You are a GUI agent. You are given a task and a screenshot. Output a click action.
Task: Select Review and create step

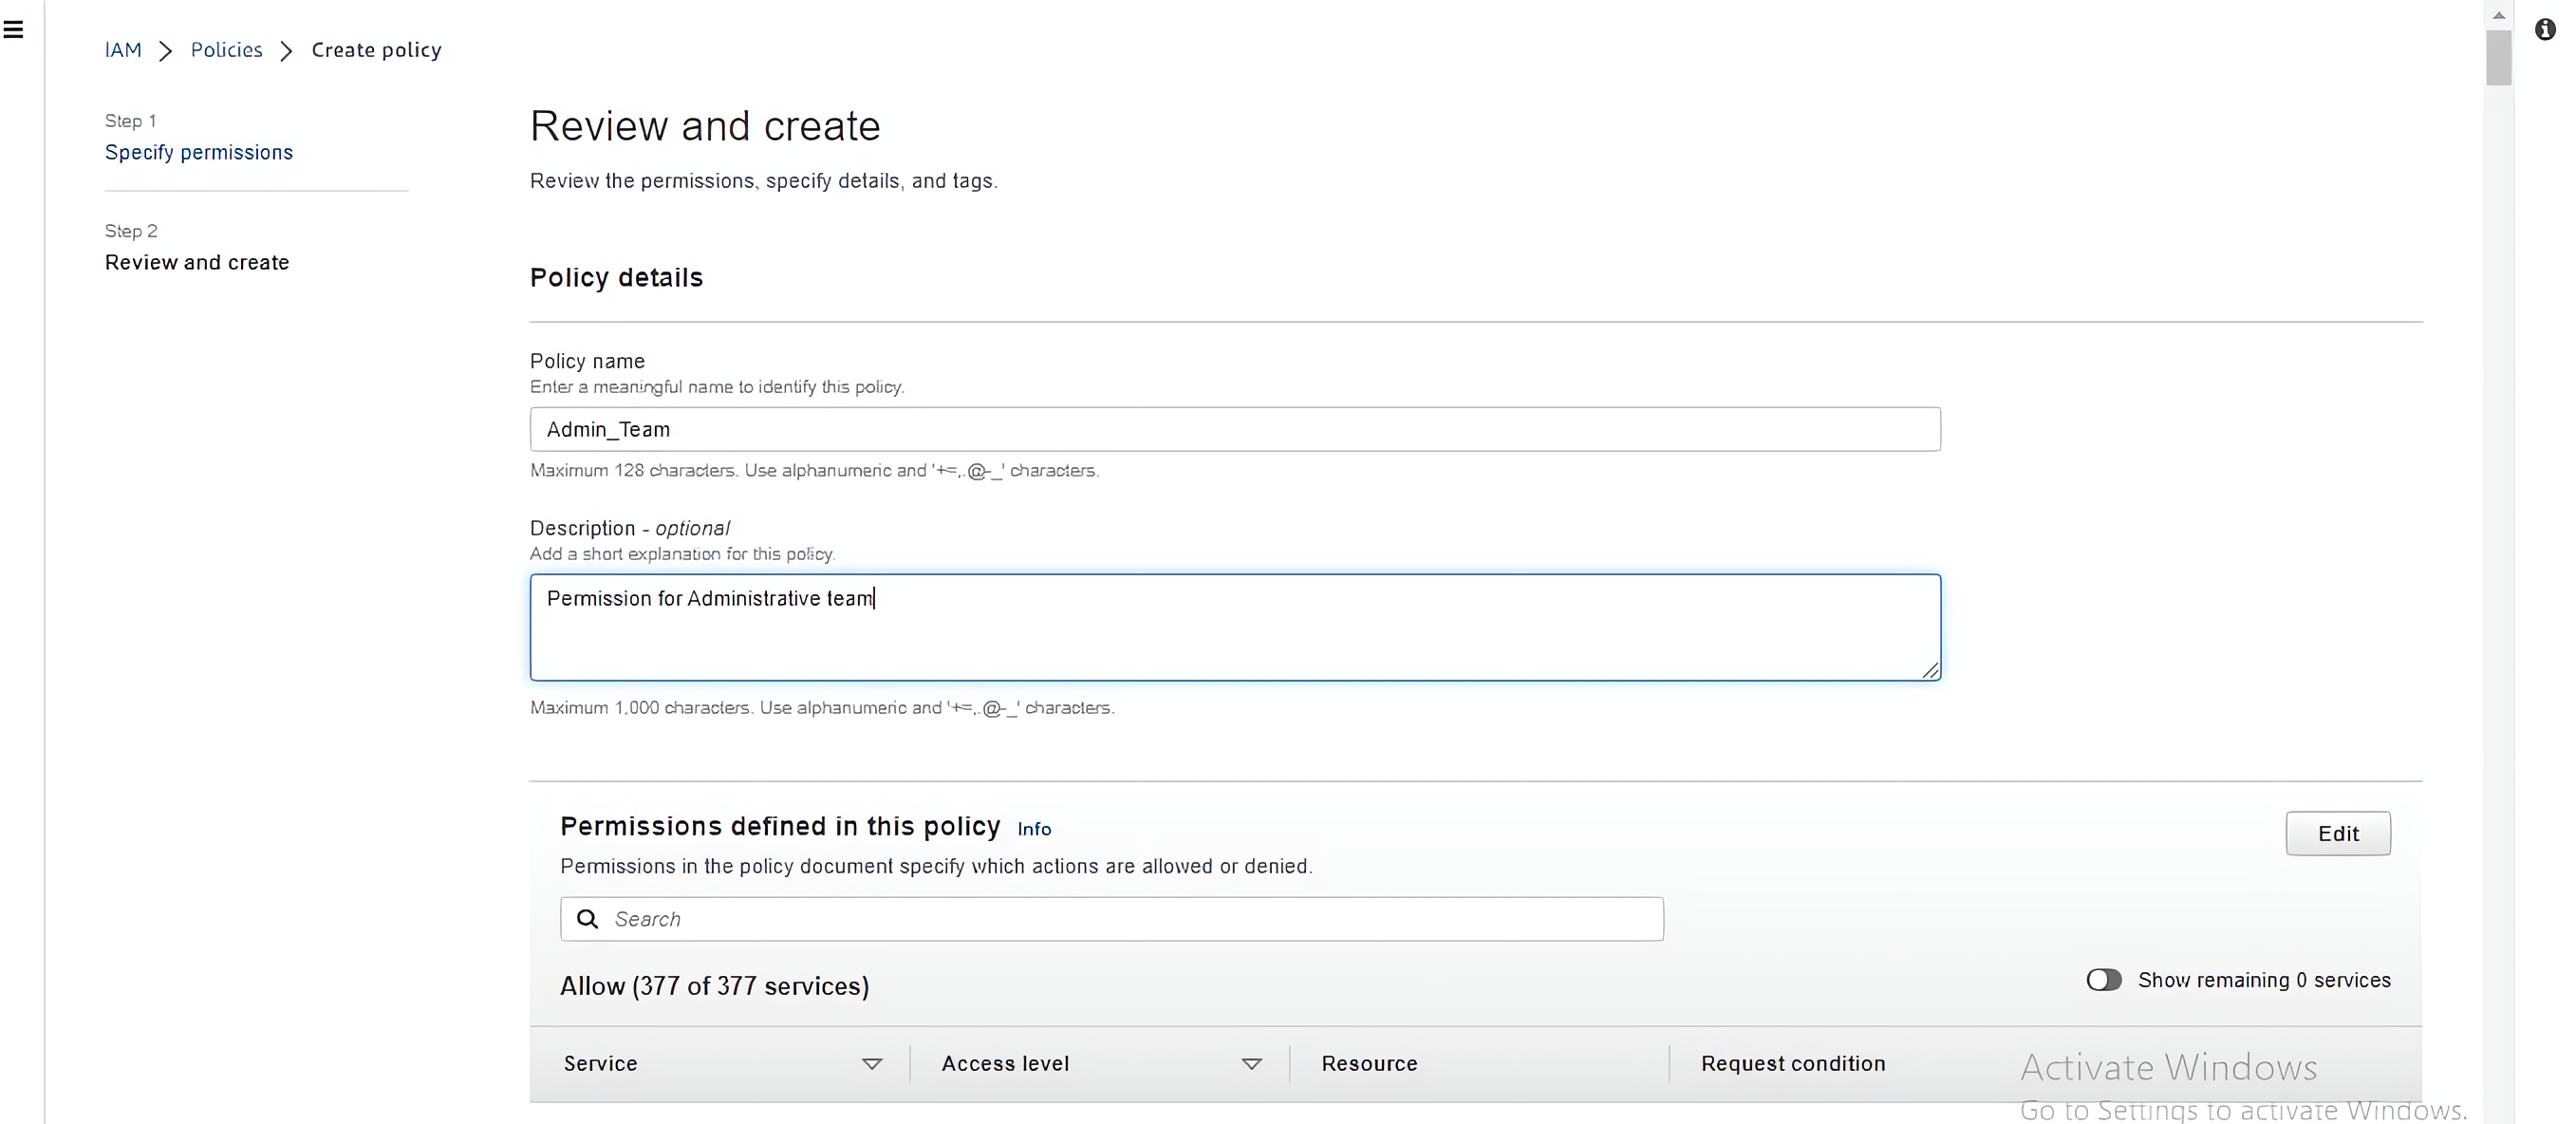click(197, 262)
